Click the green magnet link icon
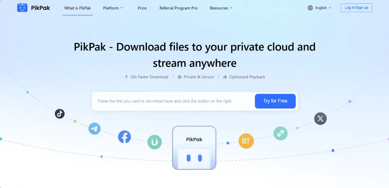This screenshot has height=188, width=389. pyautogui.click(x=155, y=142)
